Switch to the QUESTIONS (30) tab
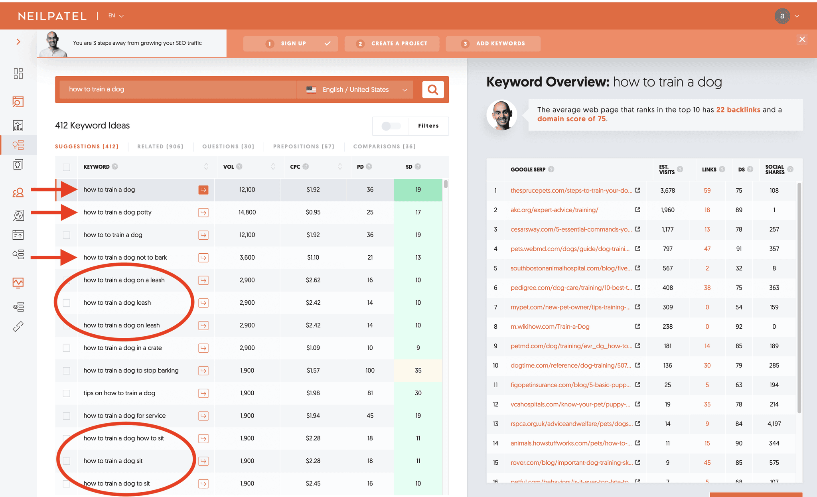Viewport: 817px width, 497px height. pos(228,146)
